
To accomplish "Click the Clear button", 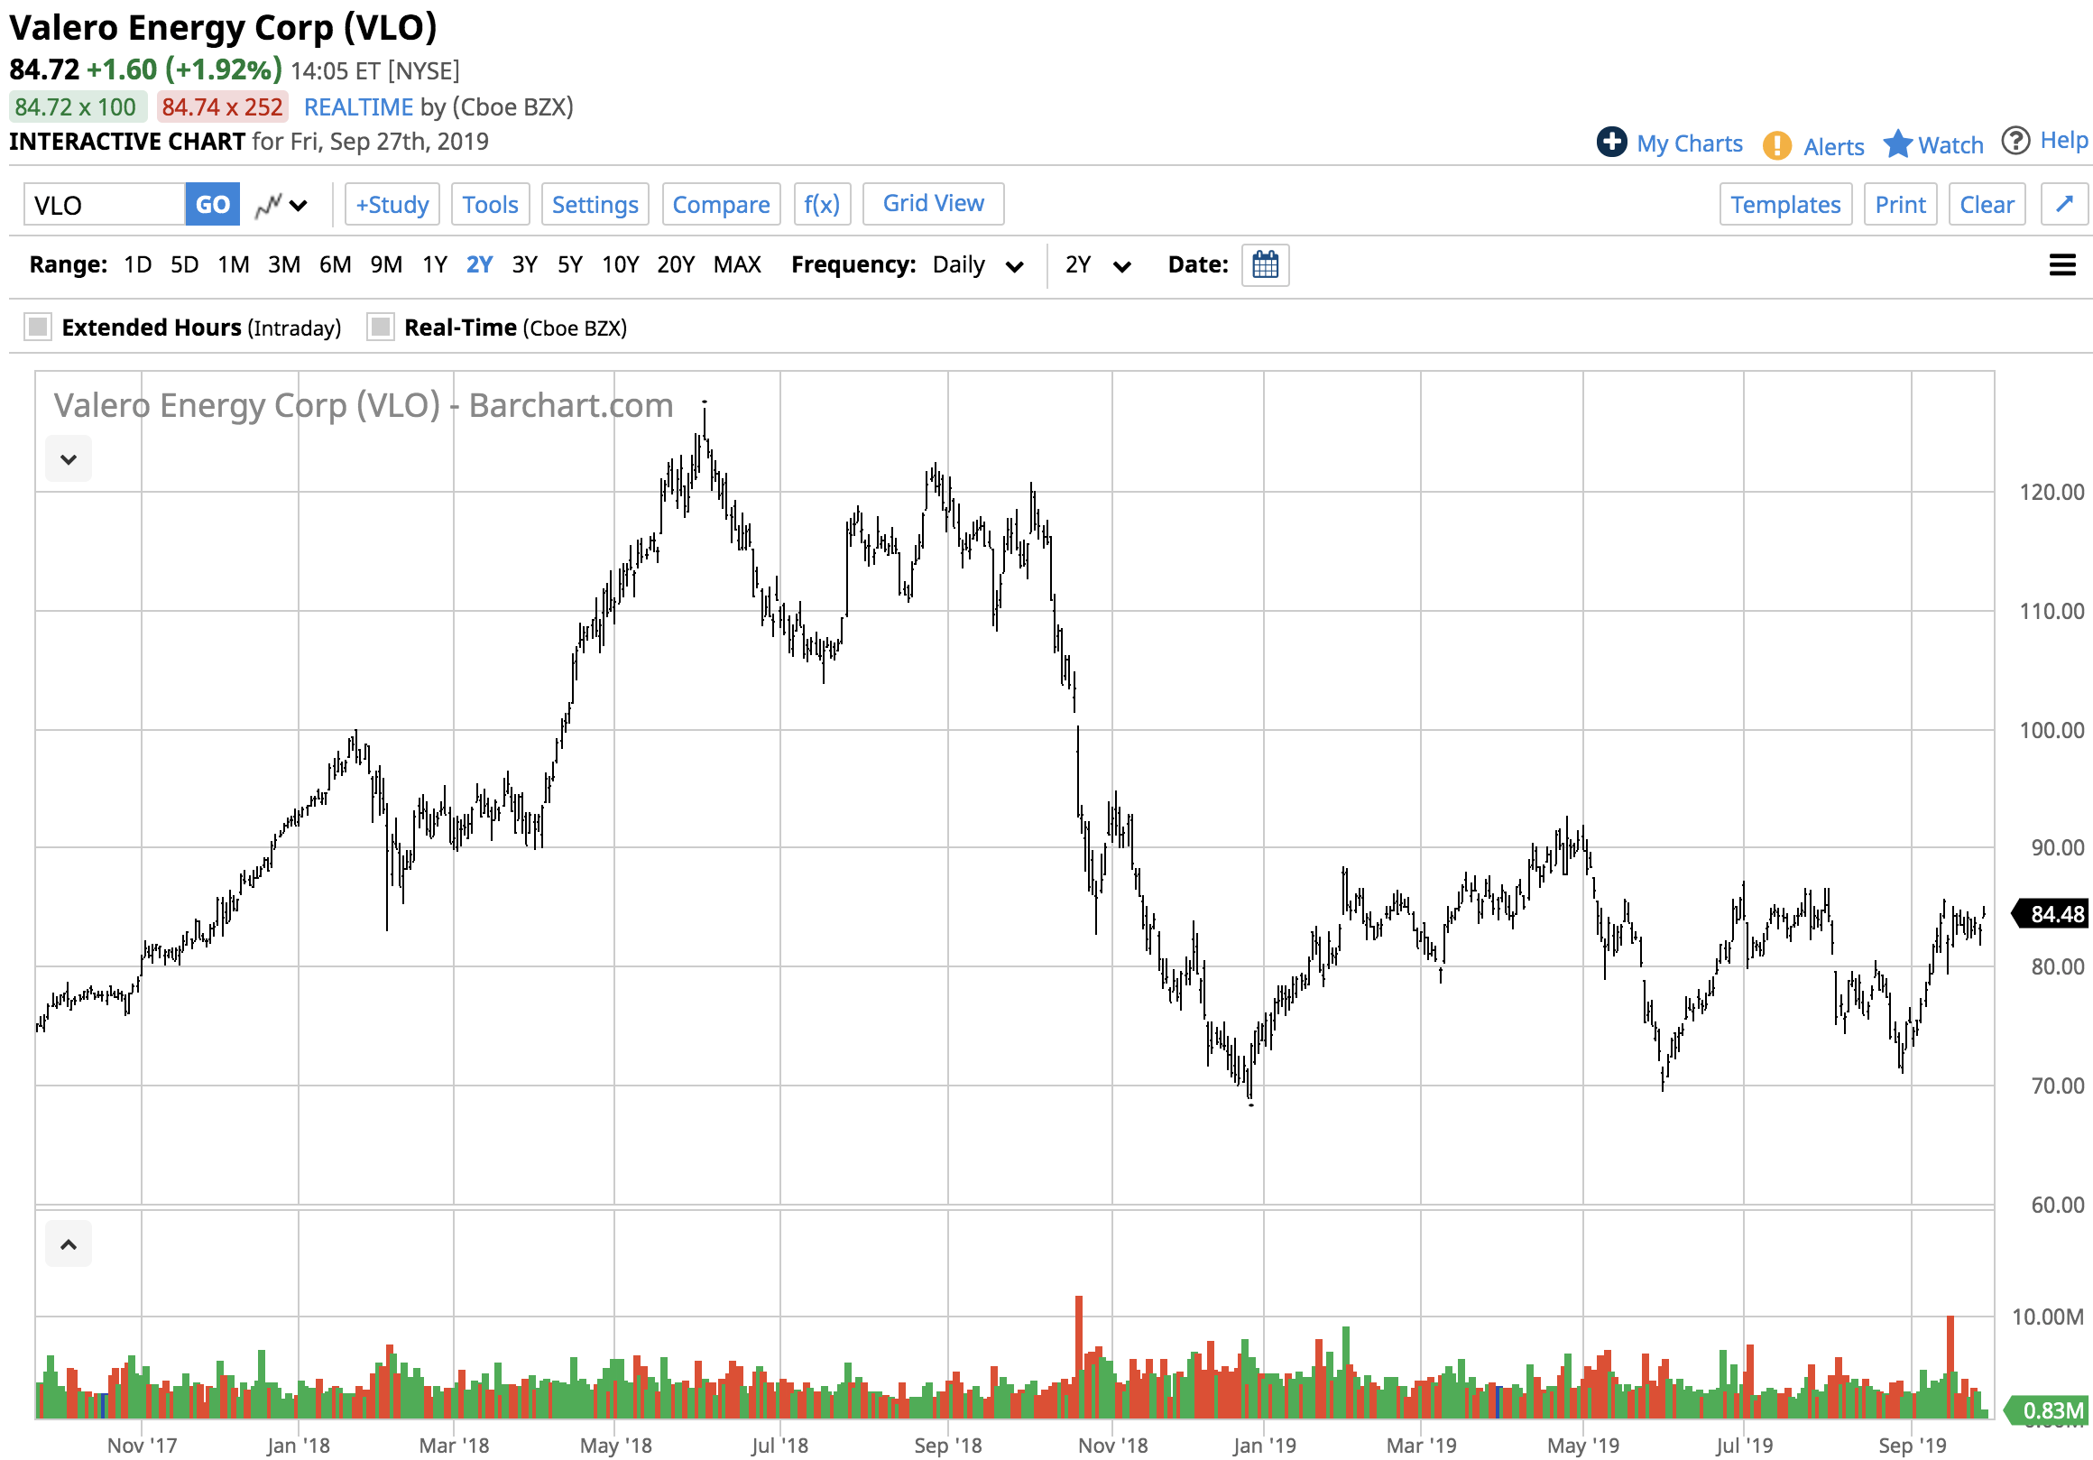I will click(1987, 204).
